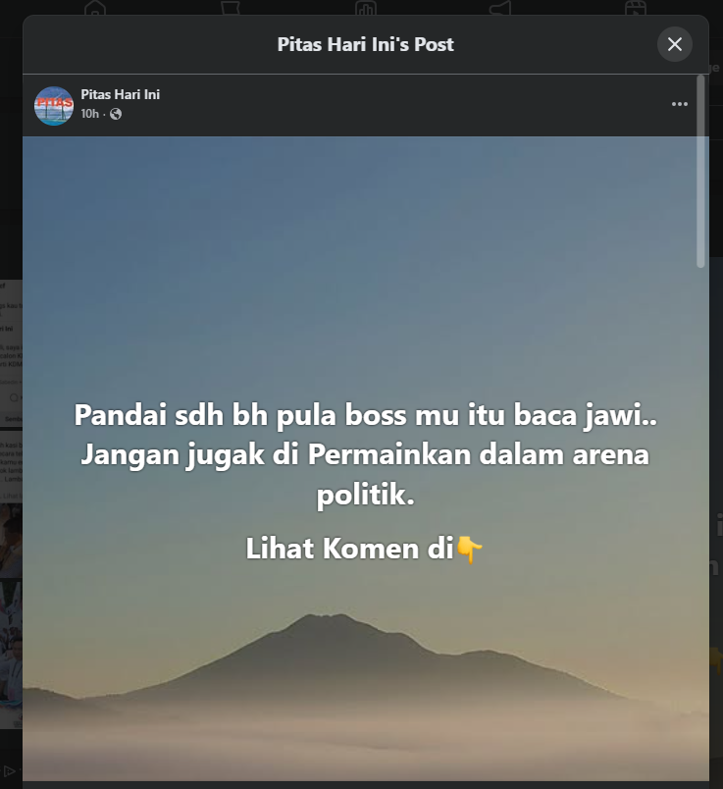Click the Lihat Komen di text line
Viewport: 723px width, 789px height.
pyautogui.click(x=364, y=549)
